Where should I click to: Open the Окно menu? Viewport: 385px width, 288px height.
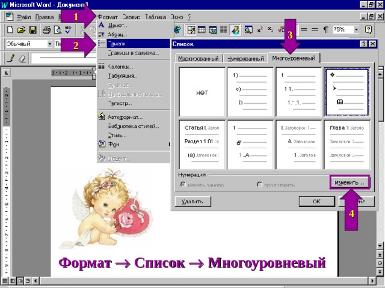[x=177, y=17]
